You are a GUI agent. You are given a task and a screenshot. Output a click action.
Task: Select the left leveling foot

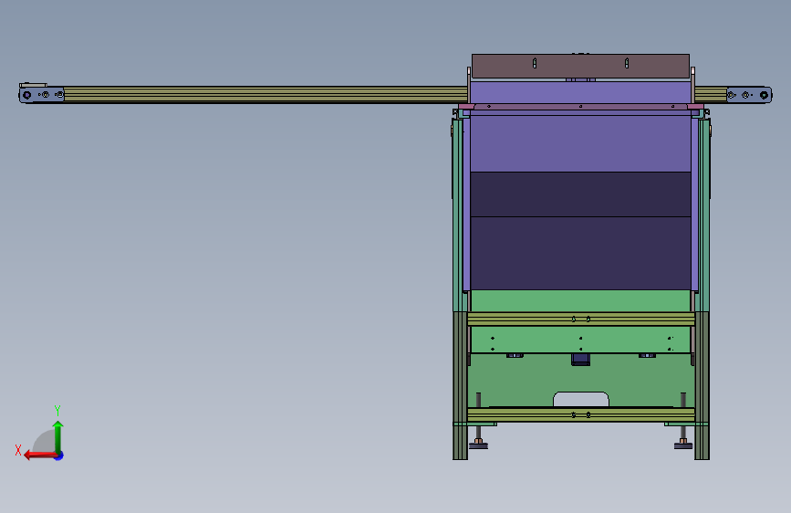(478, 444)
